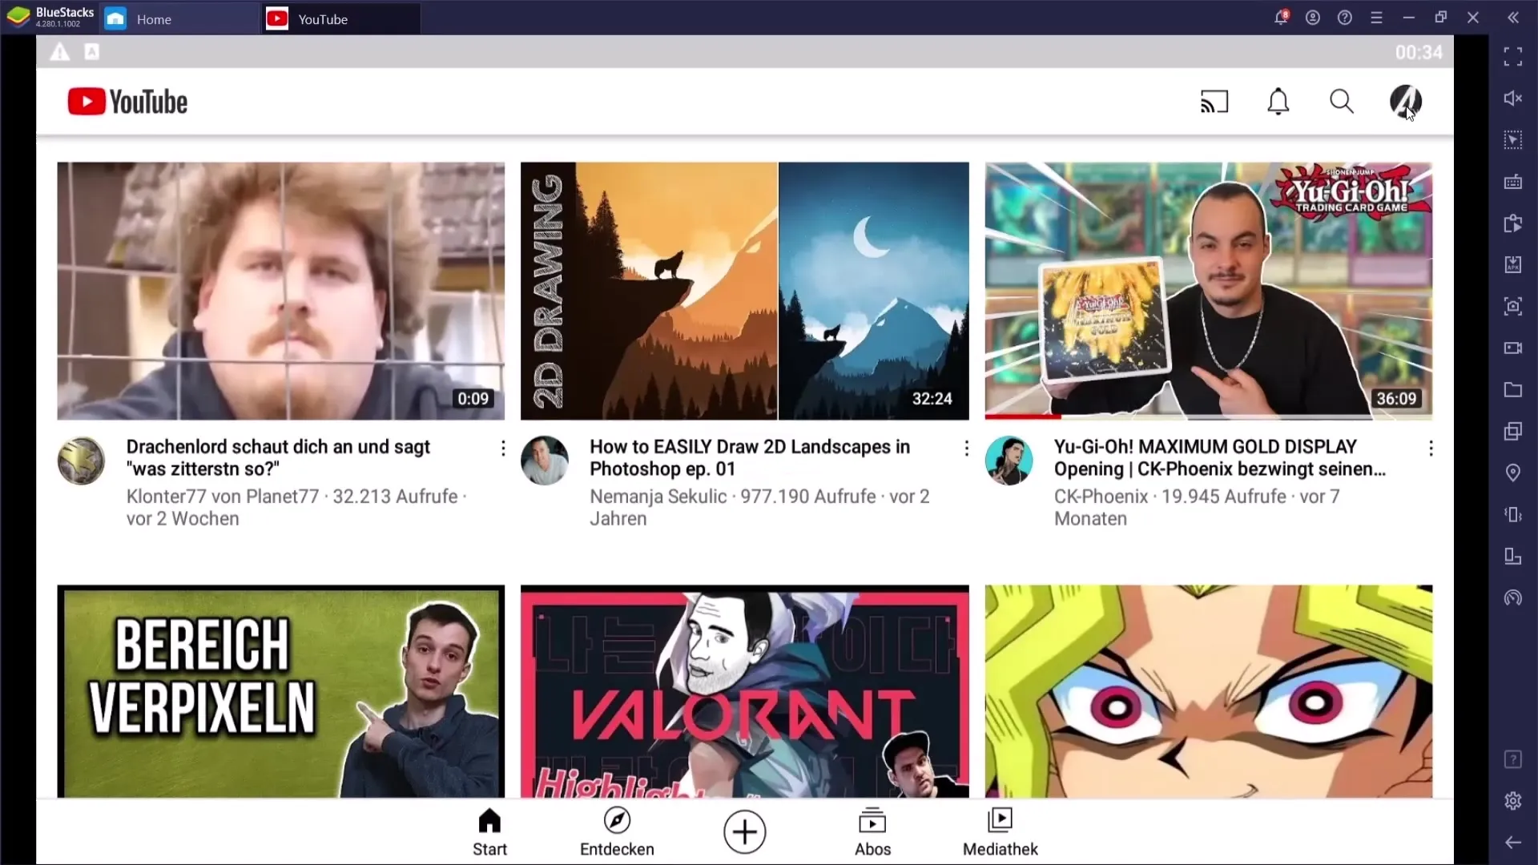
Task: Switch to the Abos tab
Action: coord(872,832)
